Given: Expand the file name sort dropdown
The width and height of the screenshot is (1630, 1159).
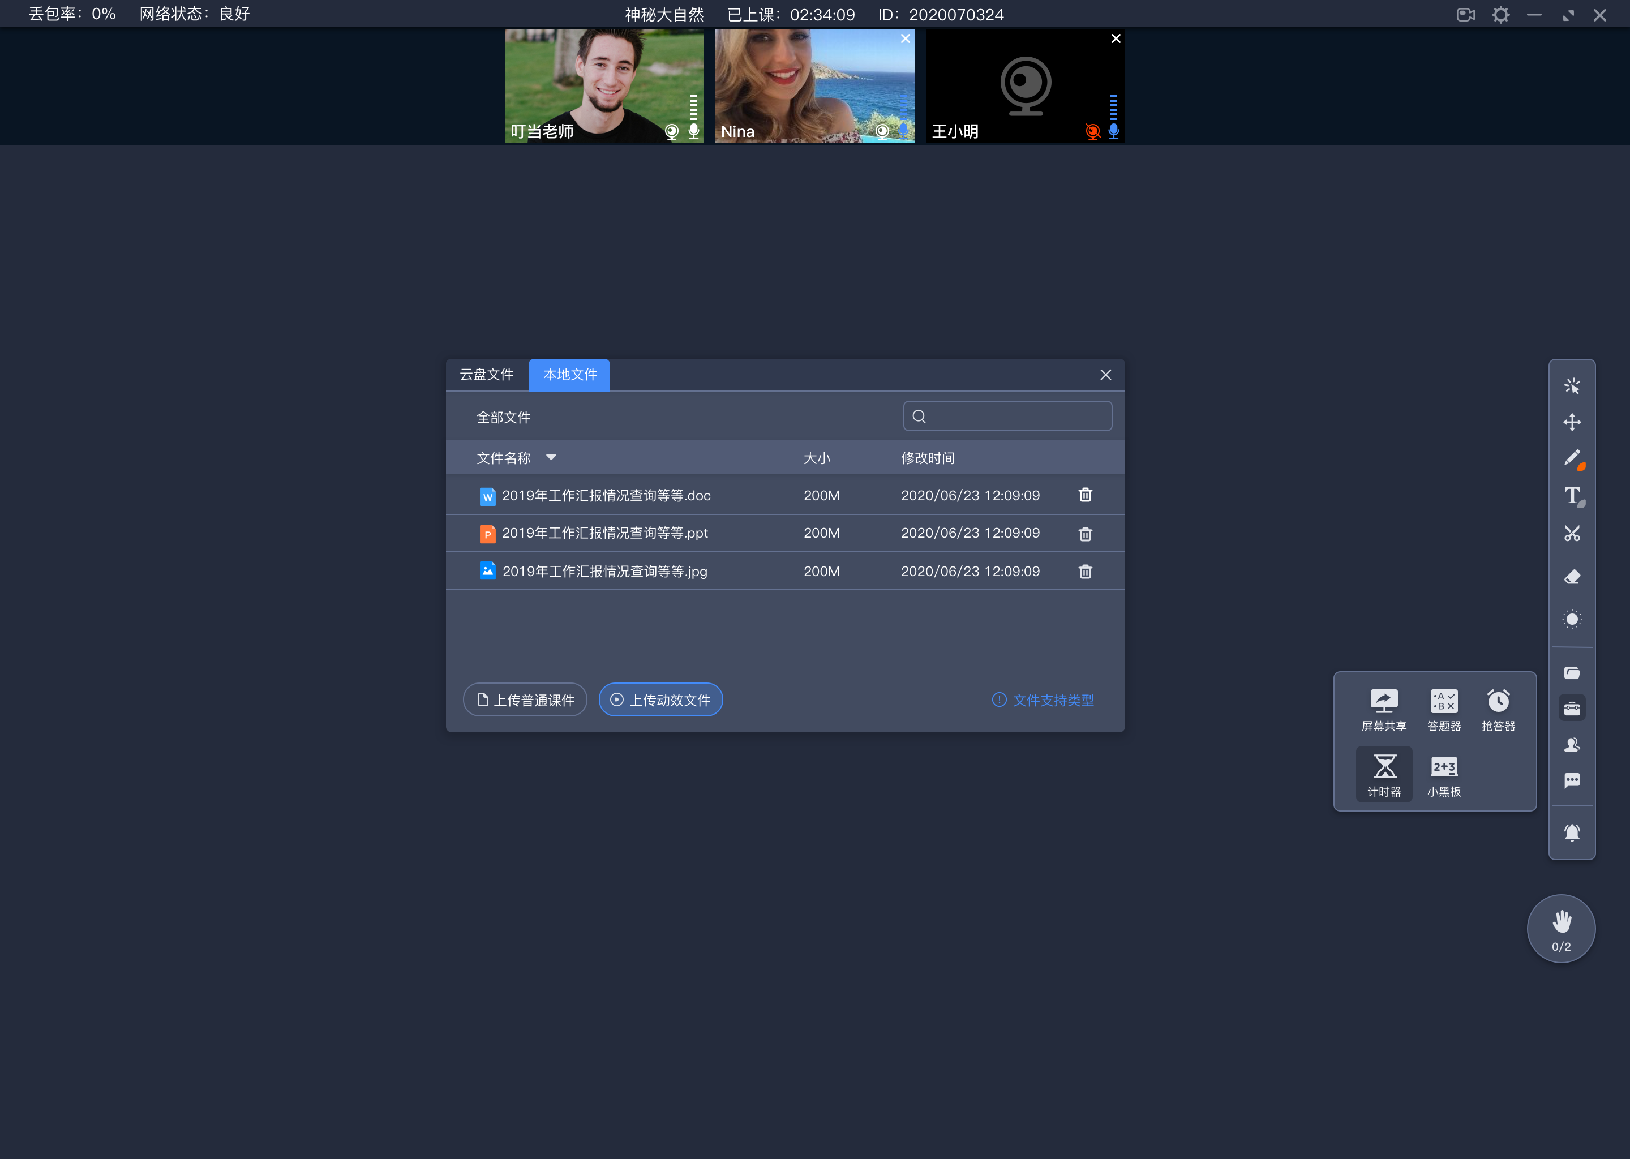Looking at the screenshot, I should pos(552,458).
